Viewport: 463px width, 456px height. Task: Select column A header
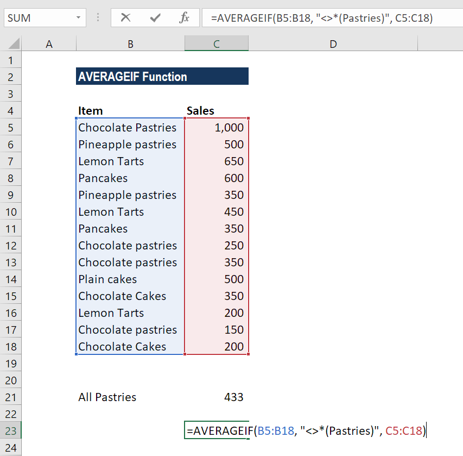pos(49,44)
